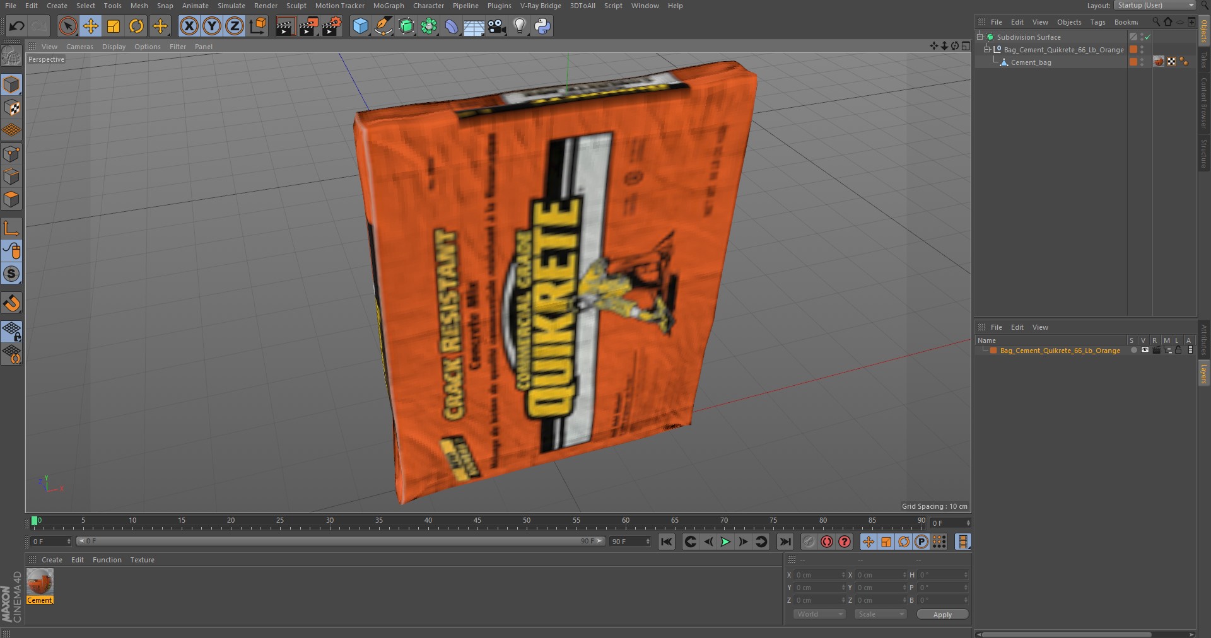Image resolution: width=1211 pixels, height=638 pixels.
Task: Add a floor environment object
Action: coord(474,26)
